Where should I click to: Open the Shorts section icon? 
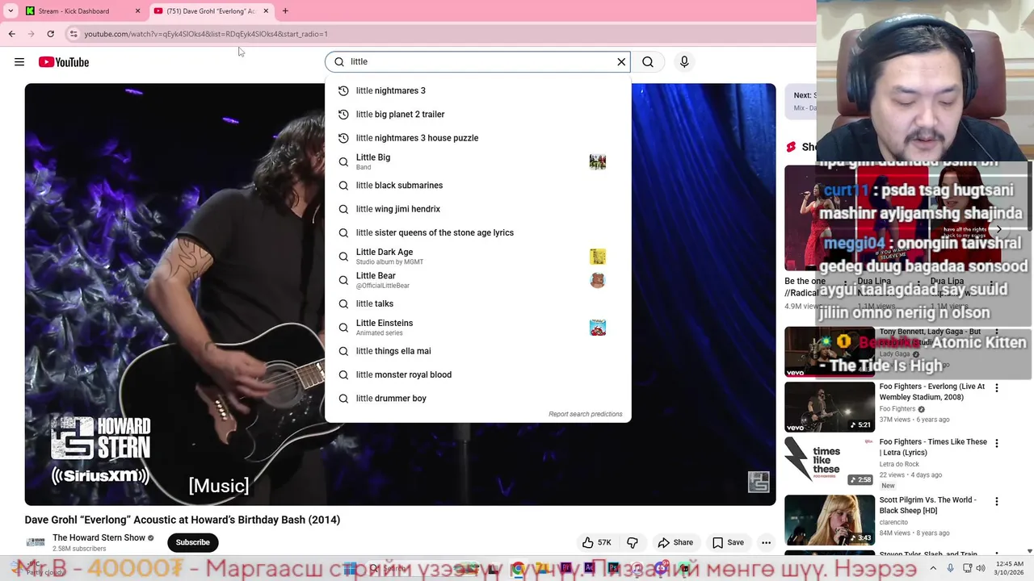(x=792, y=147)
